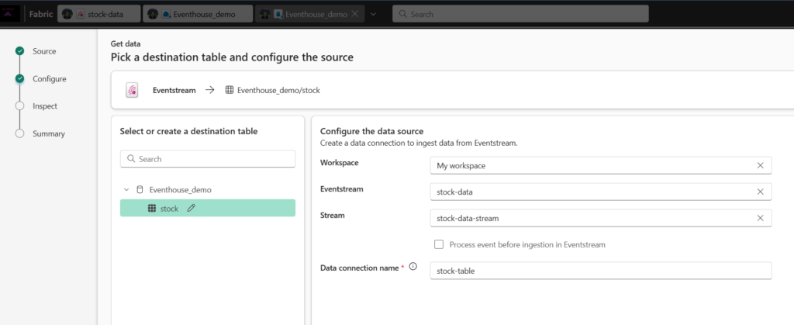The width and height of the screenshot is (794, 325).
Task: Click the destination table Search box
Action: (208, 159)
